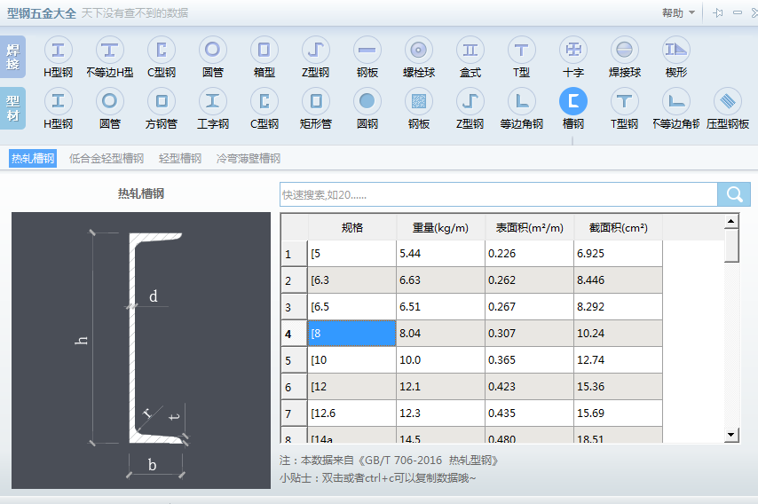Viewport: 758px width, 504px height.
Task: Select welded Z型钢 icon in top row
Action: 316,50
